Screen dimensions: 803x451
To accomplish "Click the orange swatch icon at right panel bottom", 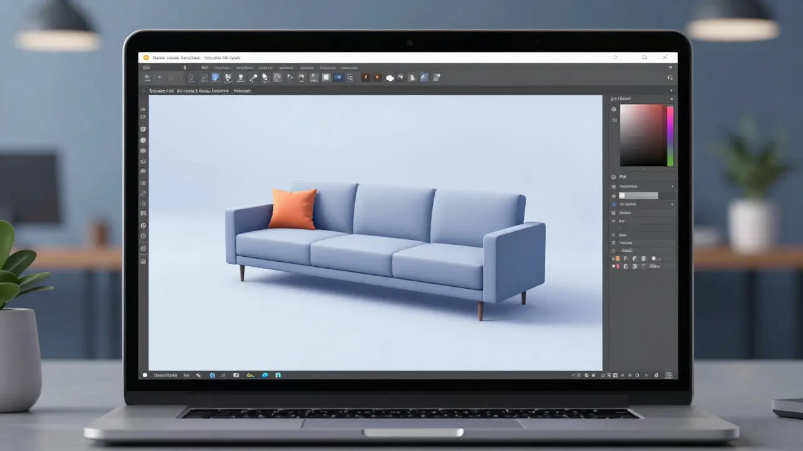I will (x=617, y=258).
